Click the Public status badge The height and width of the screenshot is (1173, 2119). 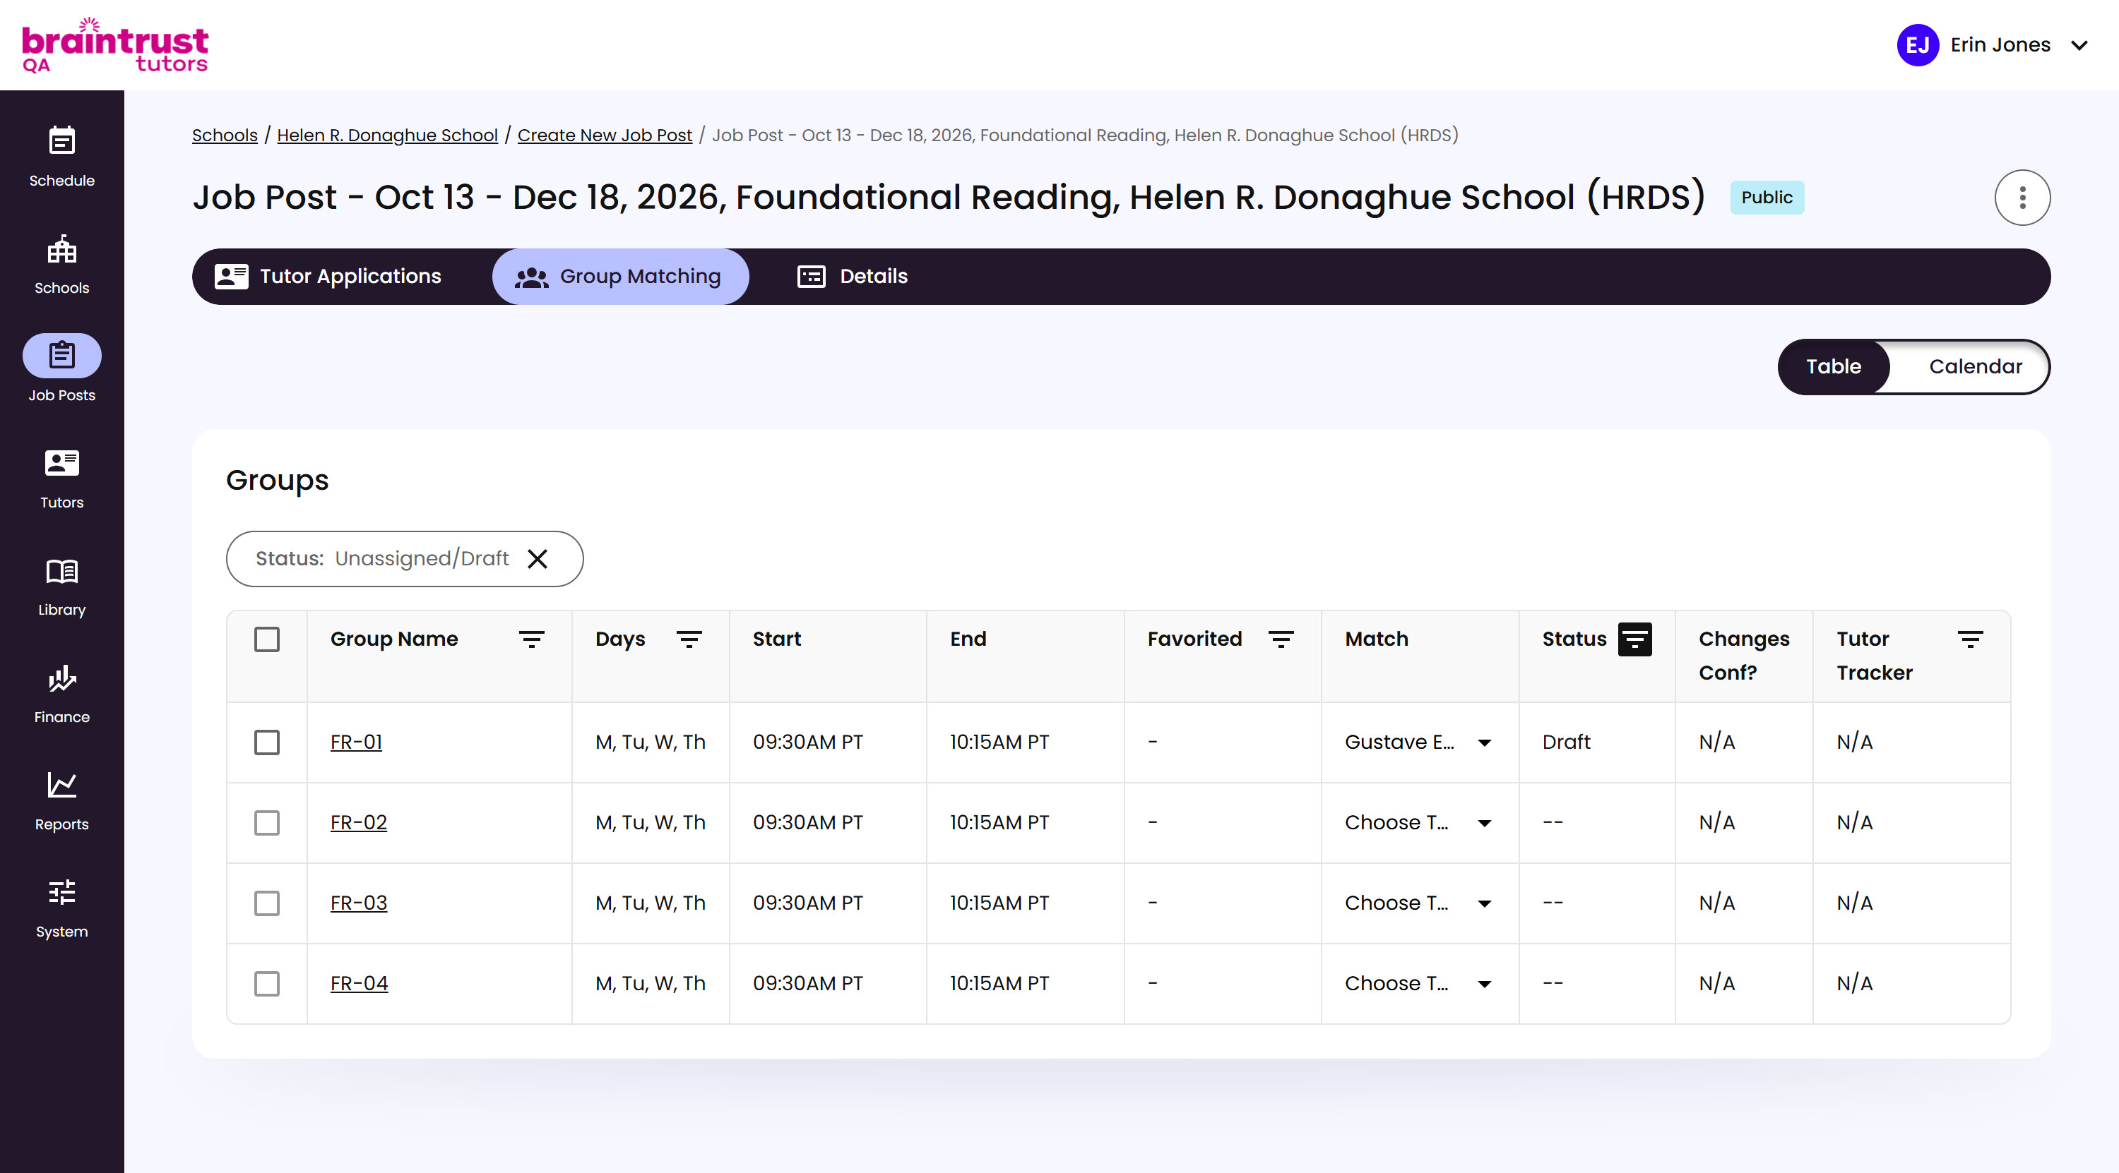[1766, 198]
